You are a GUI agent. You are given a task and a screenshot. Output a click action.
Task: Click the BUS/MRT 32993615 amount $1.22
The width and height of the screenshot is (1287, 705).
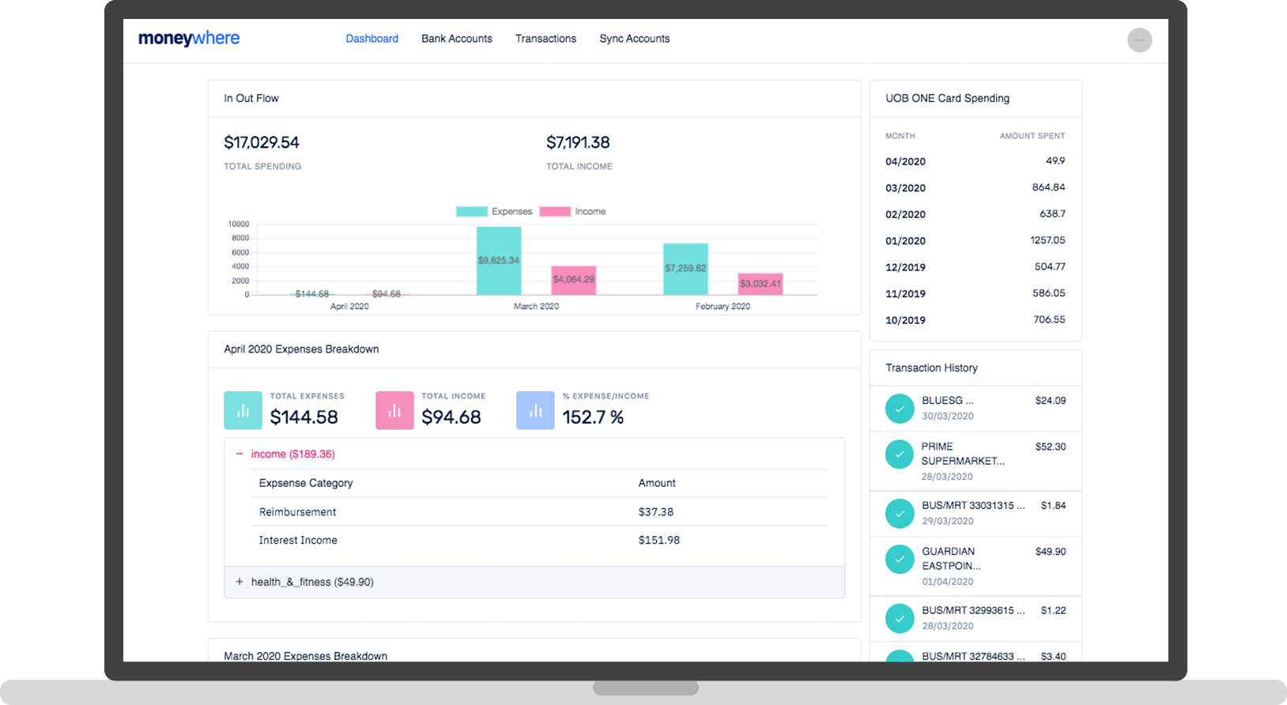click(1053, 610)
